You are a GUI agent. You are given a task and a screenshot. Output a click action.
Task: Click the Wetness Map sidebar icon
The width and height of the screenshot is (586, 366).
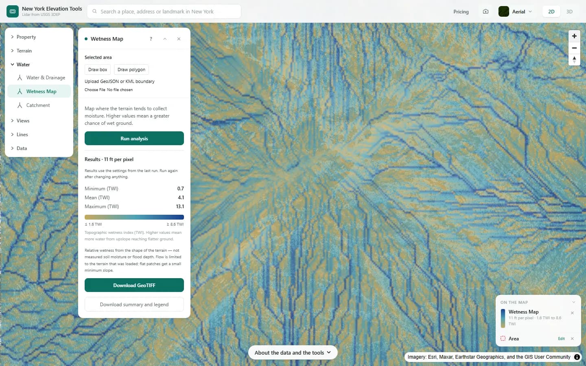[x=20, y=91]
